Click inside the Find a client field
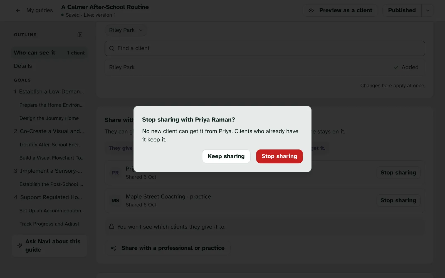This screenshot has width=445, height=278. [265, 48]
